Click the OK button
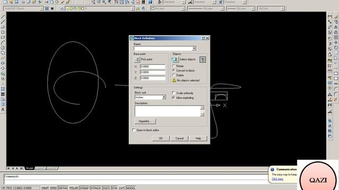 [x=160, y=138]
